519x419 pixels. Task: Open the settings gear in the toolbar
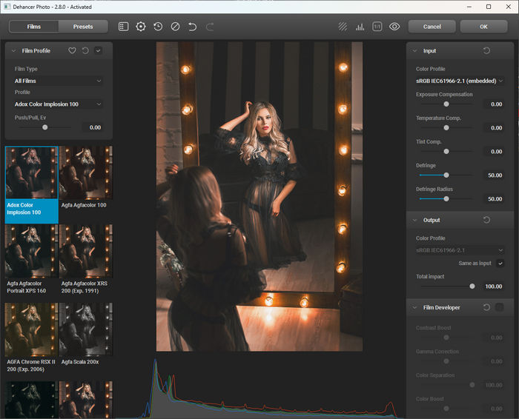(x=141, y=27)
